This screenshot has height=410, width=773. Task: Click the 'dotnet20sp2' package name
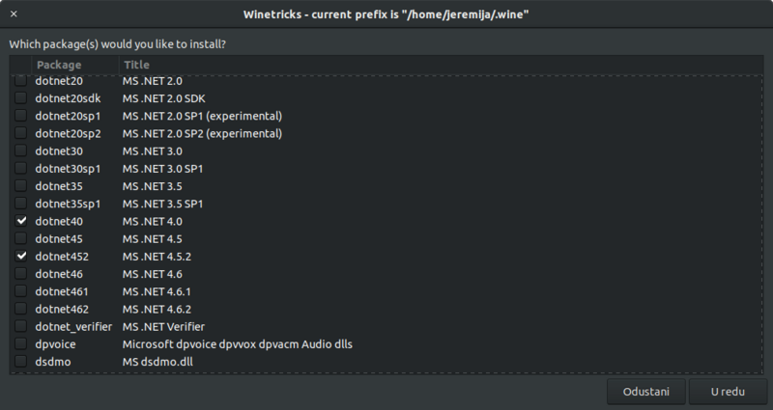click(68, 133)
